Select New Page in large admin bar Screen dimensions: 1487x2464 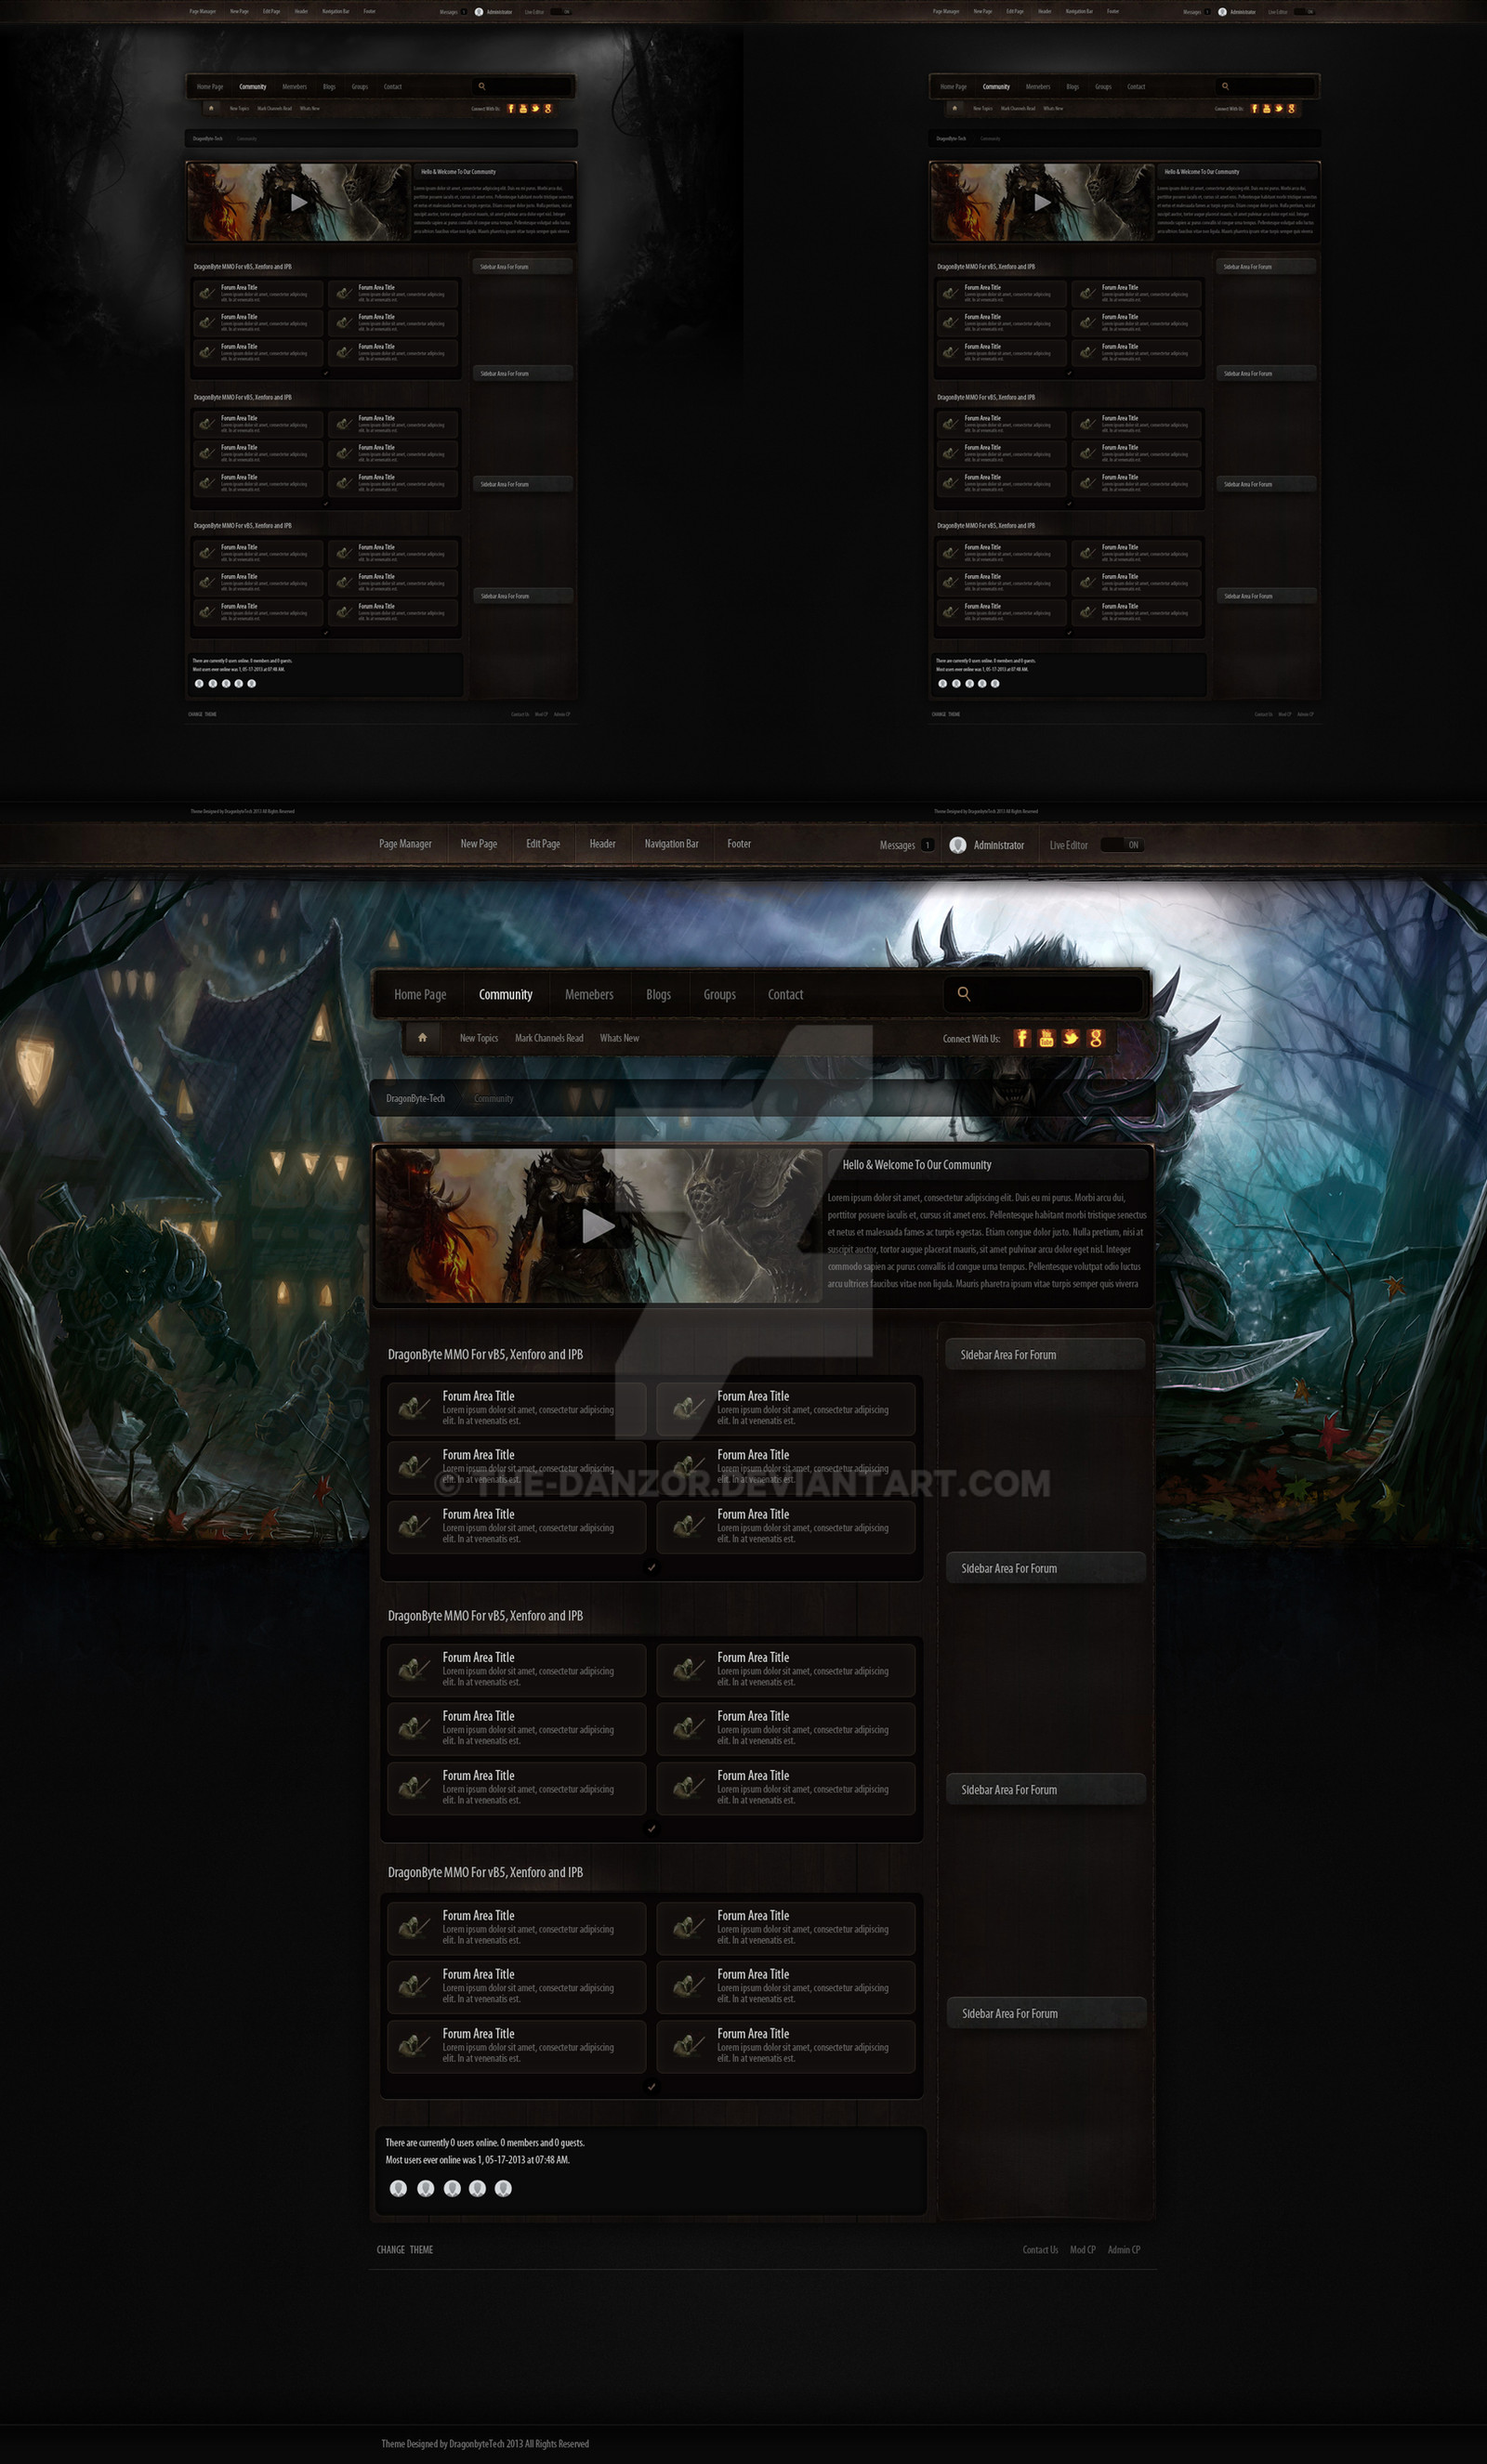478,844
